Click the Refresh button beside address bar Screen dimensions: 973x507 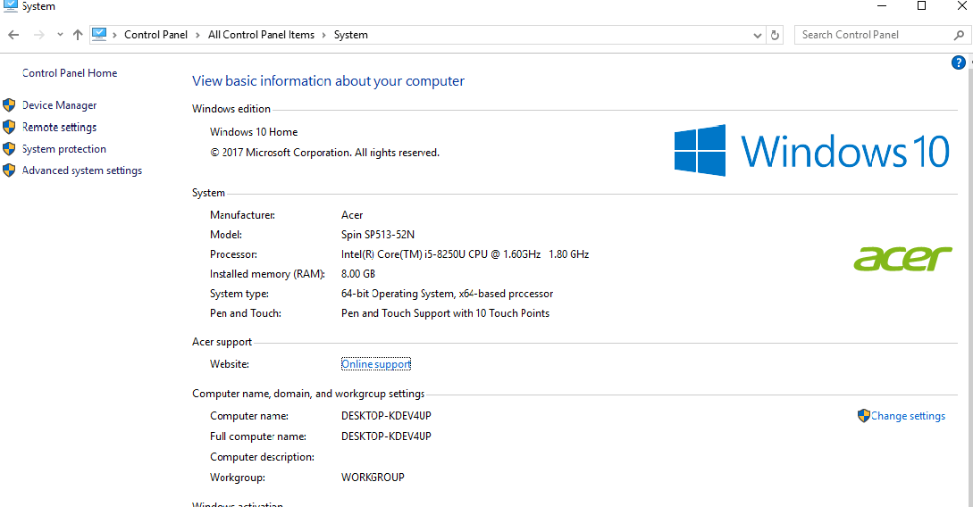pos(775,35)
